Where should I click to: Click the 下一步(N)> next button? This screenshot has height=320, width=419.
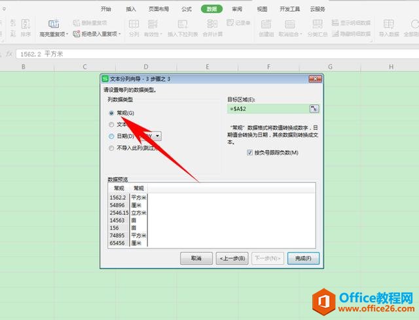point(268,258)
